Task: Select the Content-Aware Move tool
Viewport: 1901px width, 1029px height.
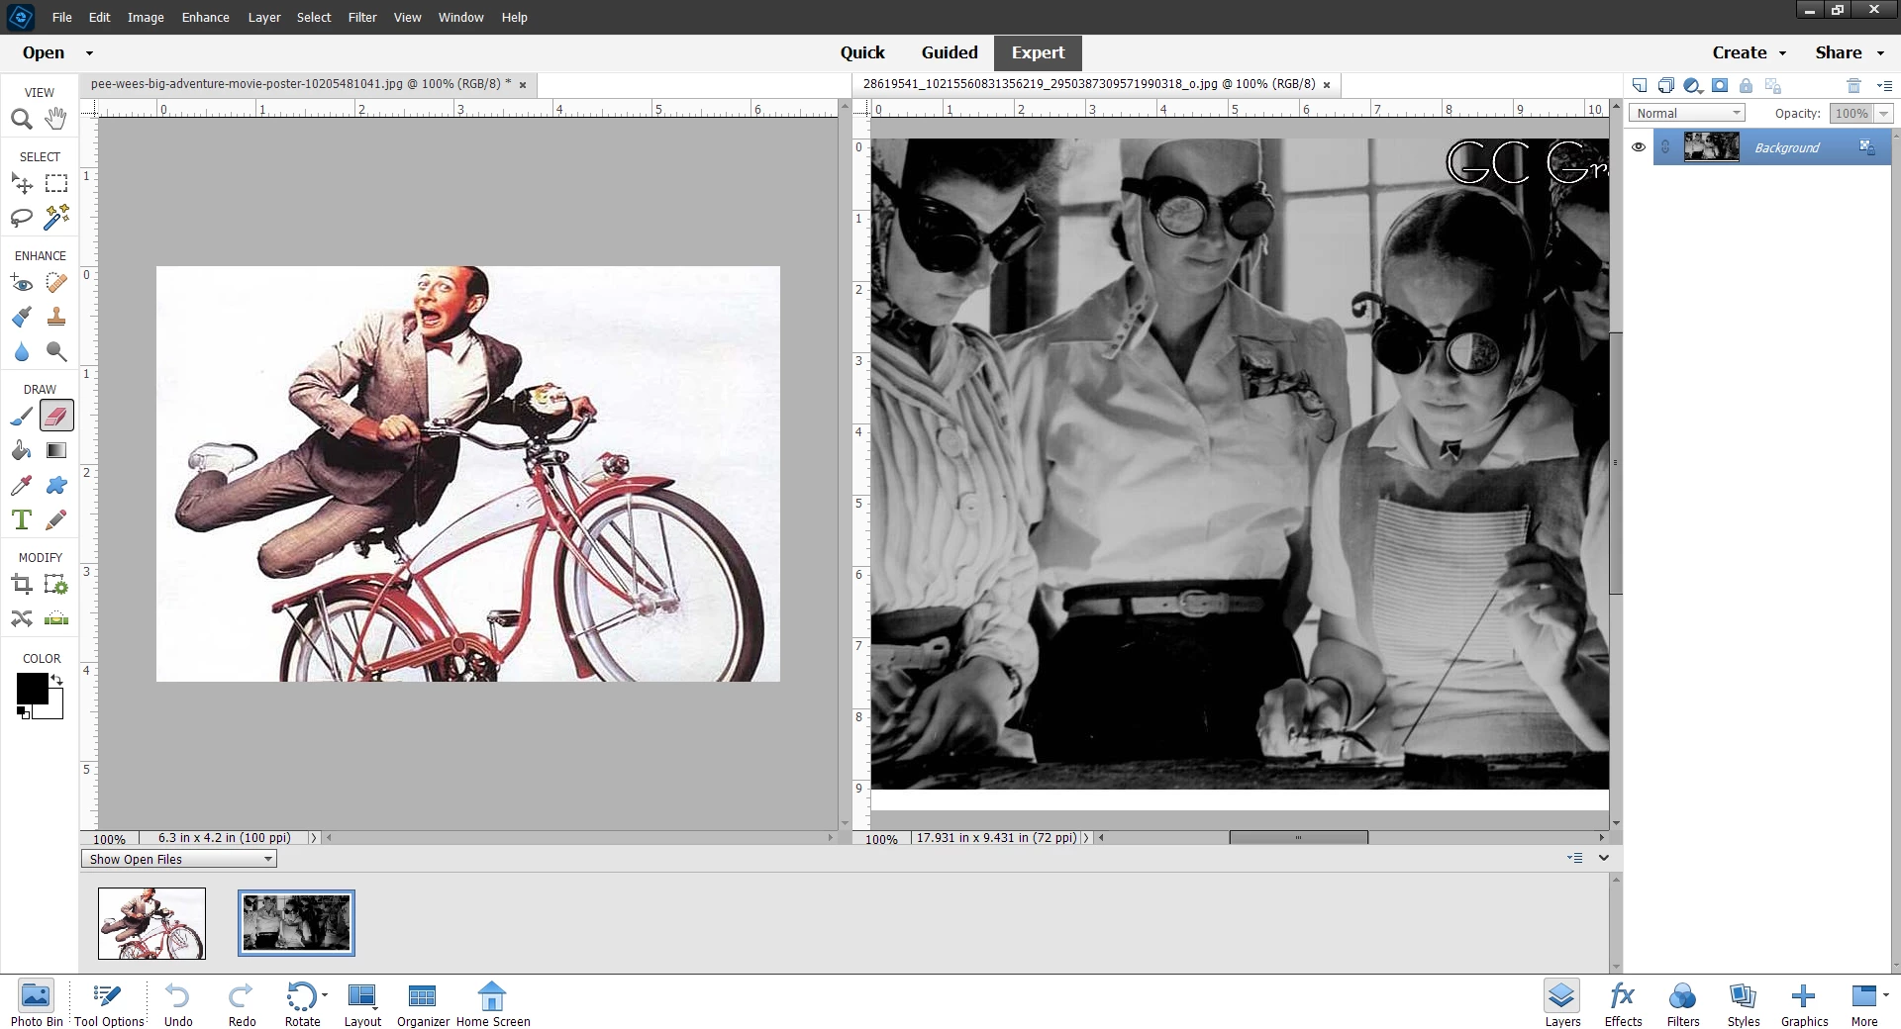Action: 21,619
